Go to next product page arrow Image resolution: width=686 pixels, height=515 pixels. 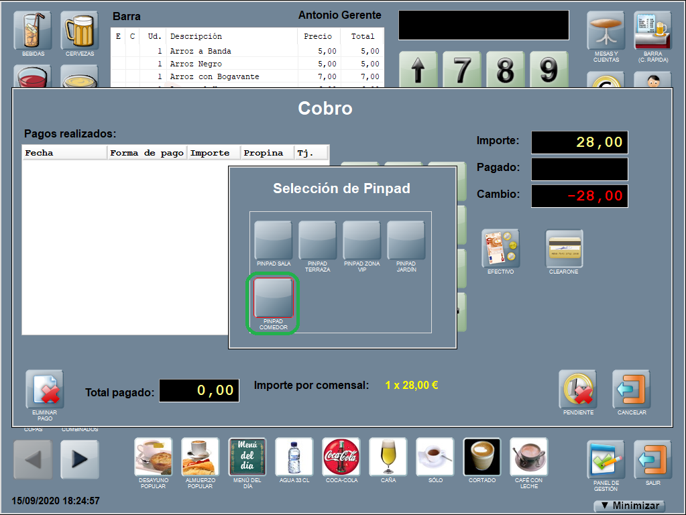pos(80,459)
